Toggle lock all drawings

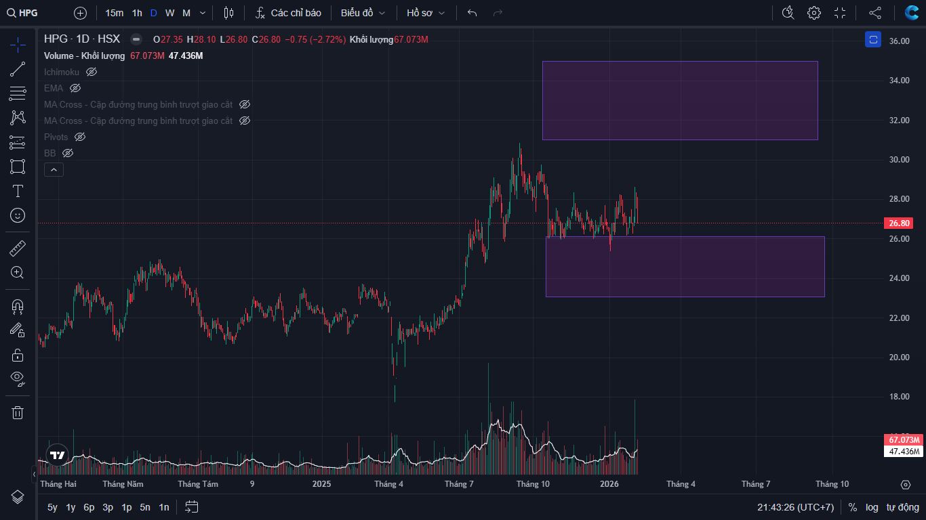[18, 355]
